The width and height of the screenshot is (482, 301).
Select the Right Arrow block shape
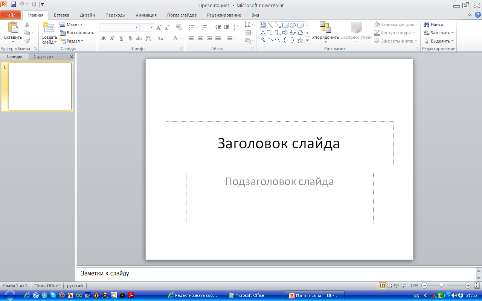[x=285, y=33]
